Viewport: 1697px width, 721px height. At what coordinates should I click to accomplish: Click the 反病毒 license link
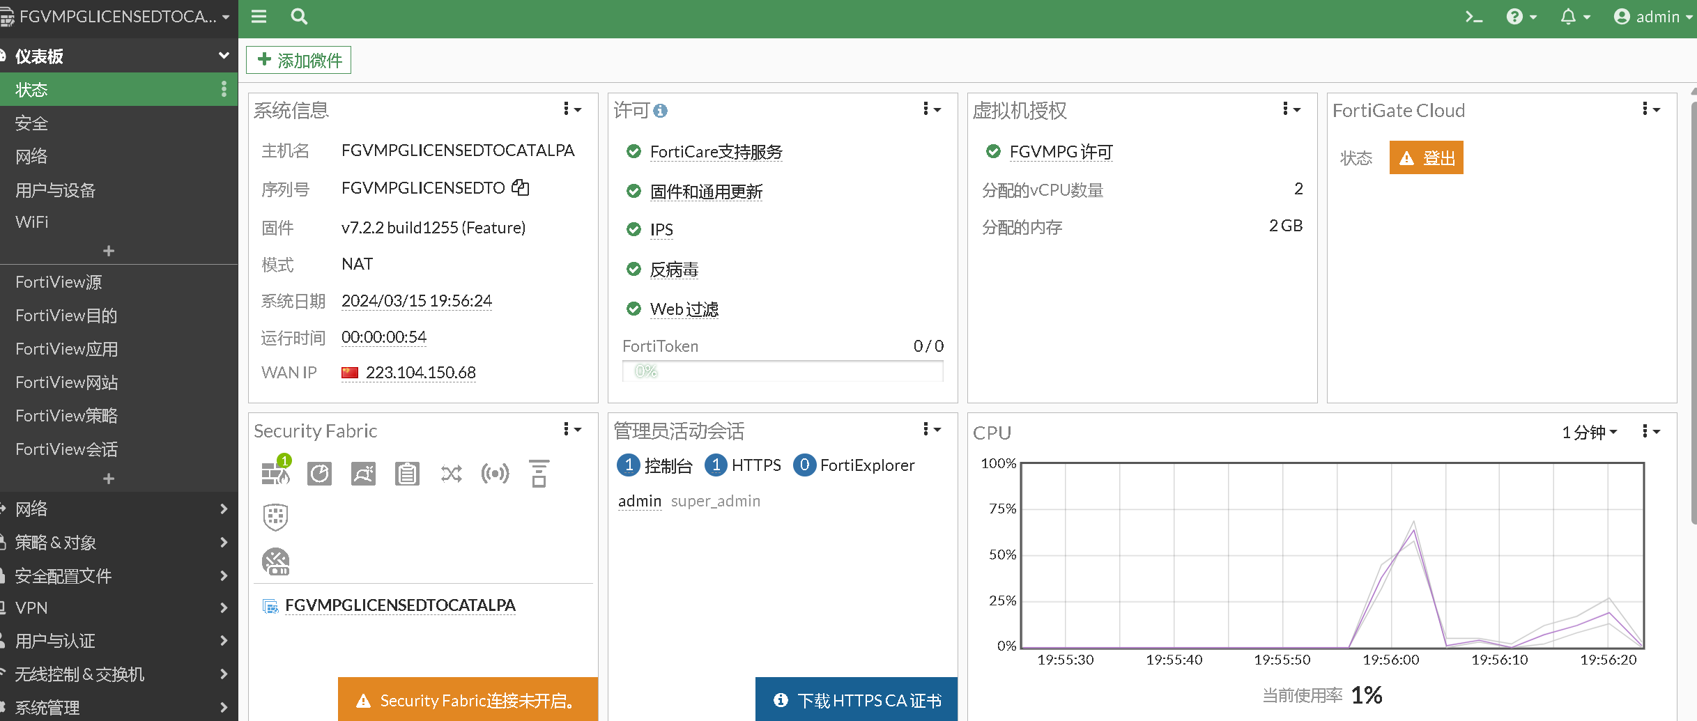674,270
